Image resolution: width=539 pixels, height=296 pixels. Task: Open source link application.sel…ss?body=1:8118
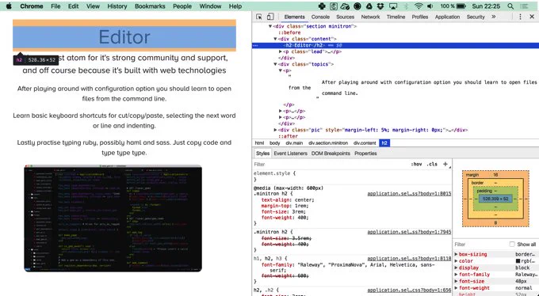point(409,259)
